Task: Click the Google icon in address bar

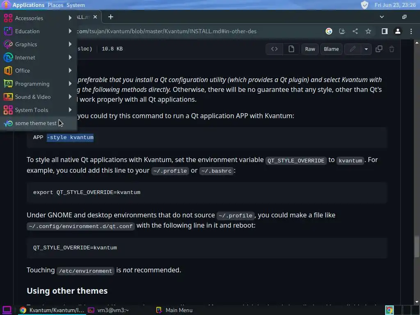Action: pos(329,31)
